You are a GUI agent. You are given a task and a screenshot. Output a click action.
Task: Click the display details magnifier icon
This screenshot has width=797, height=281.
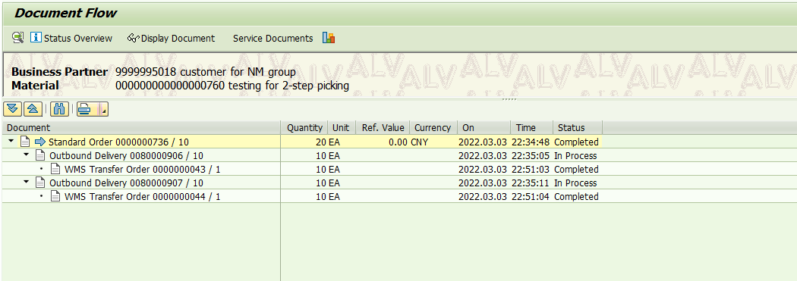pos(17,38)
